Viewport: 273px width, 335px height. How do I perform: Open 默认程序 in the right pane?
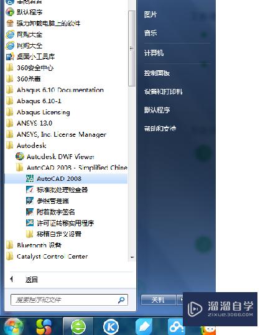157,110
